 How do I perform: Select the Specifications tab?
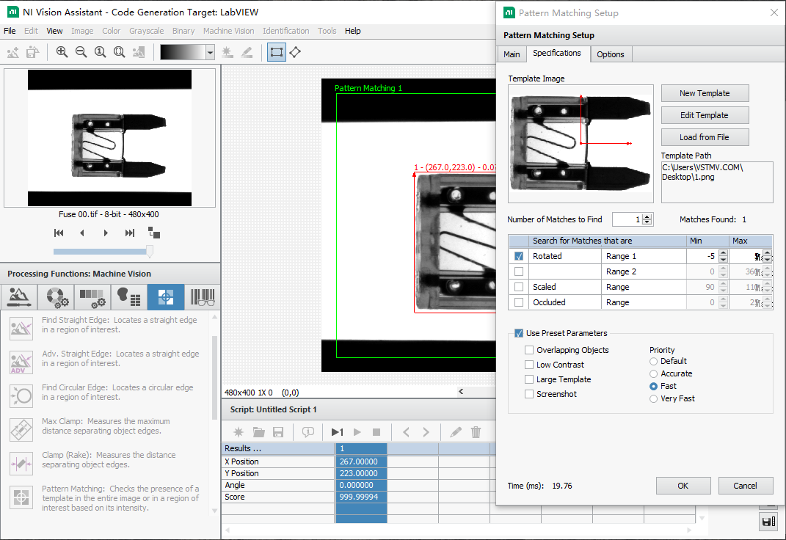pyautogui.click(x=557, y=53)
